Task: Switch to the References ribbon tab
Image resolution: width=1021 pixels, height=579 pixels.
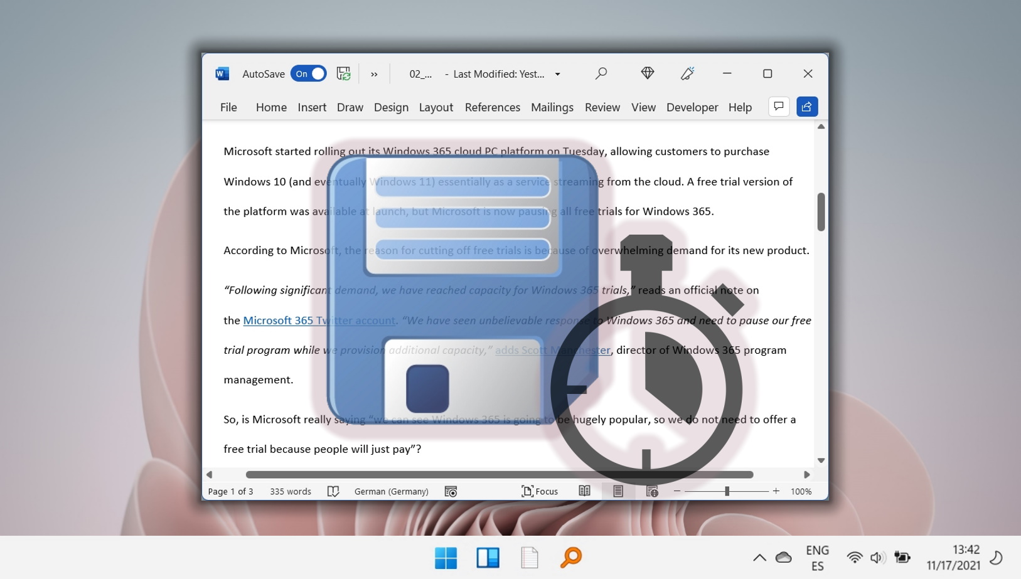Action: tap(492, 107)
